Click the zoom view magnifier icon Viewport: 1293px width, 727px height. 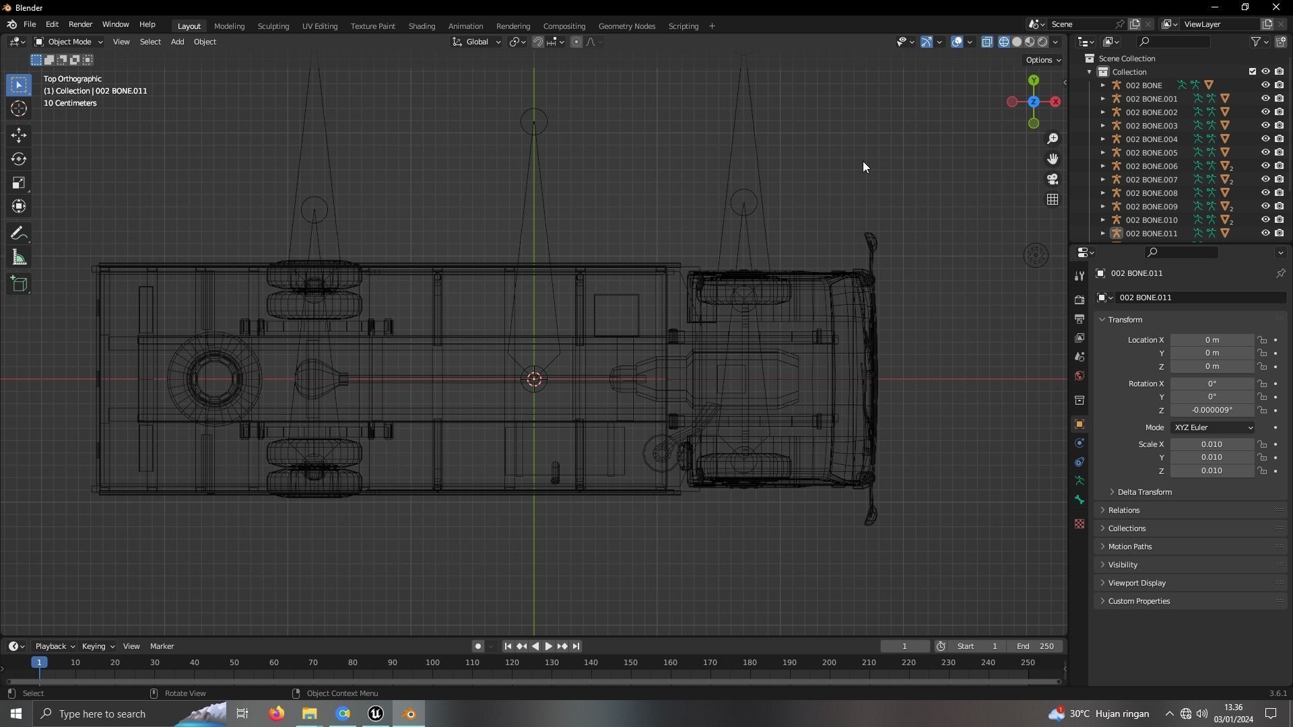coord(1053,139)
